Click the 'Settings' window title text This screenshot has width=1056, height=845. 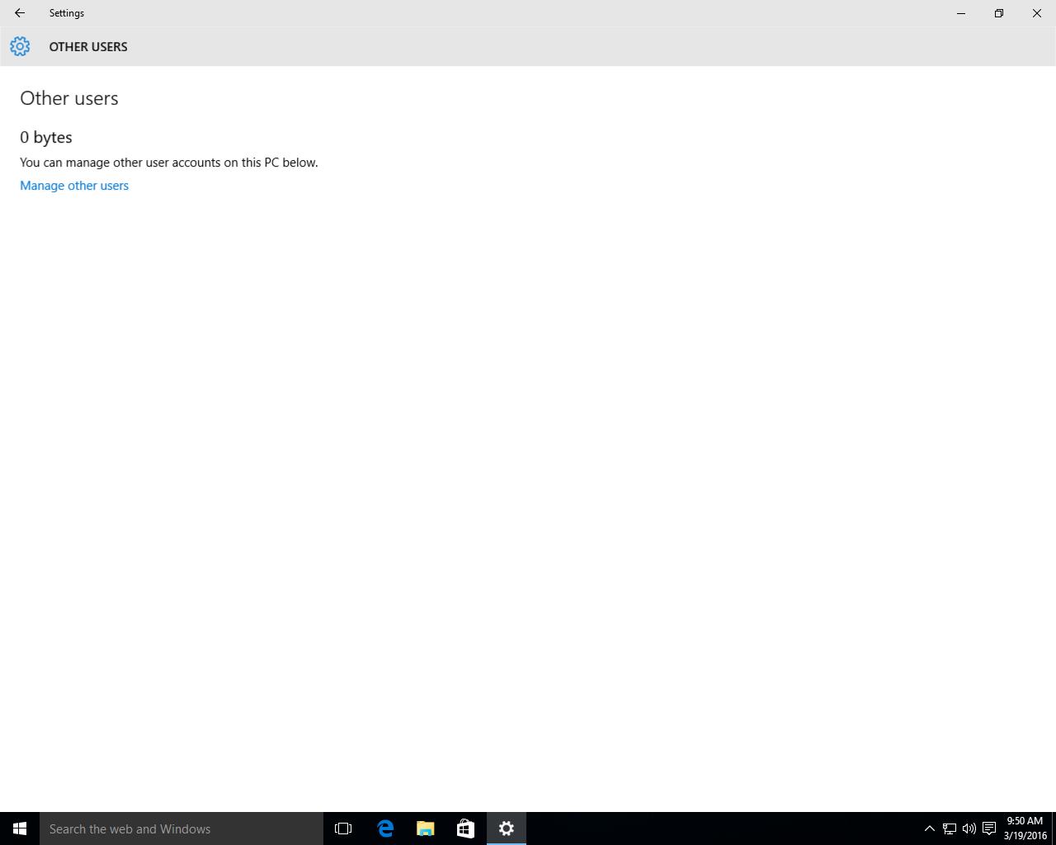tap(67, 13)
